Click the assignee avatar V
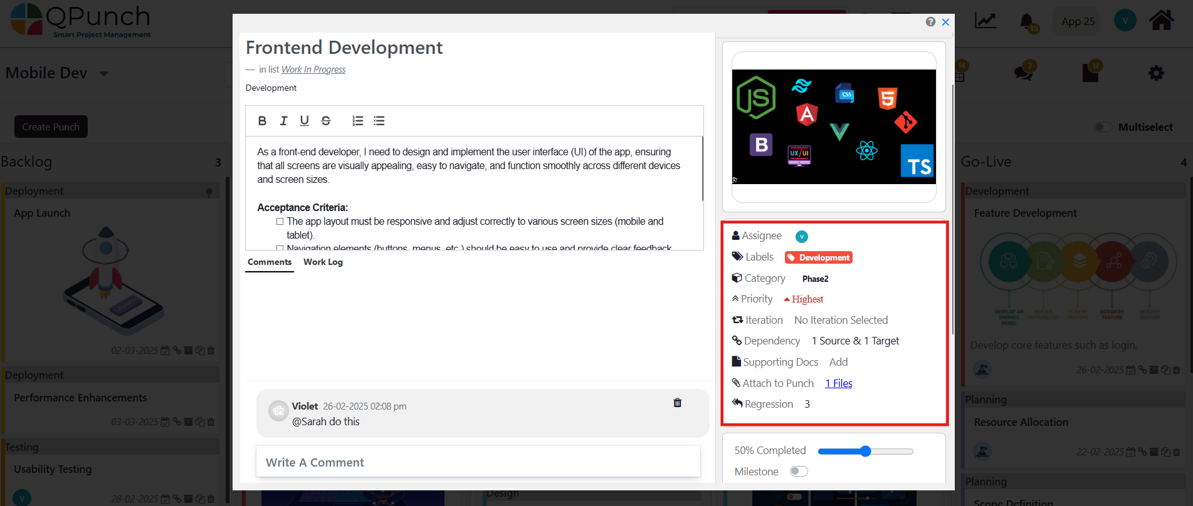 pos(802,236)
